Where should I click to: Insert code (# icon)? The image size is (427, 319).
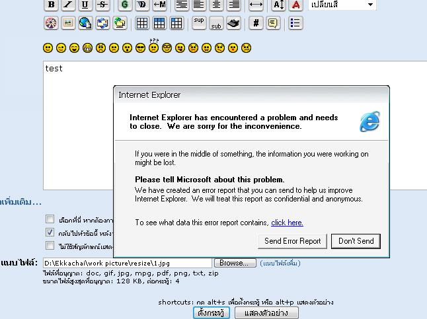coord(256,23)
